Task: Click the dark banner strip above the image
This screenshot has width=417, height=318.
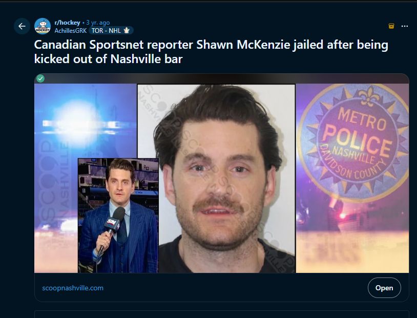Action: (x=221, y=78)
